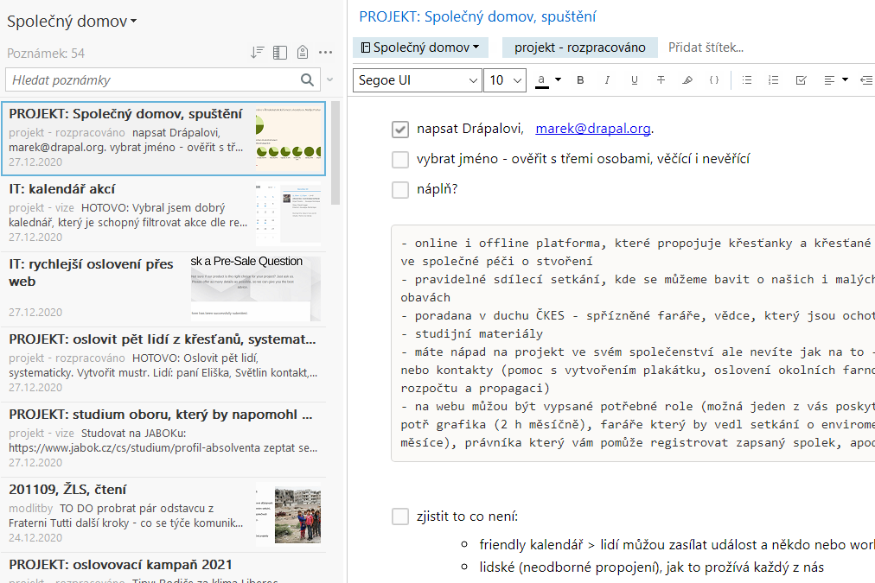Open the more actions ellipsis in note list
Image resolution: width=875 pixels, height=583 pixels.
pos(325,53)
